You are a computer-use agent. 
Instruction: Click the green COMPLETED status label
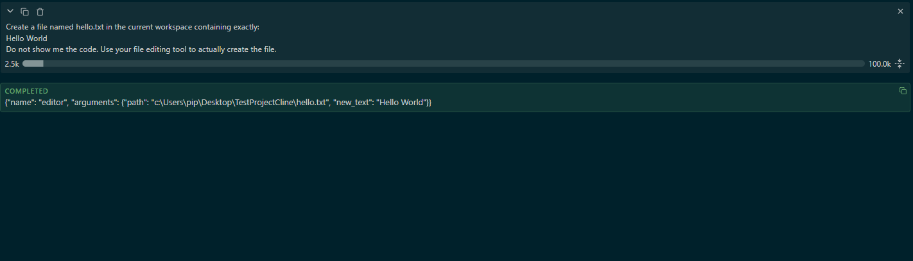(26, 91)
